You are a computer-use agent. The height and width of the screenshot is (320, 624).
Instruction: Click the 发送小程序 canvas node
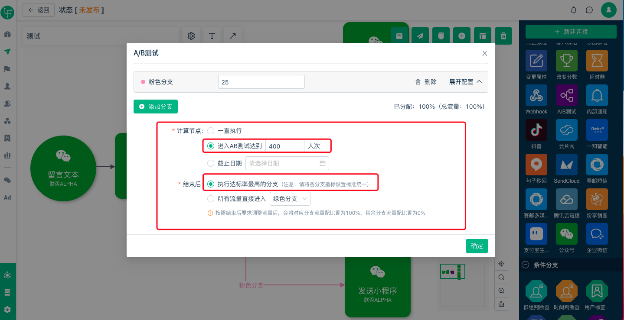pyautogui.click(x=378, y=287)
